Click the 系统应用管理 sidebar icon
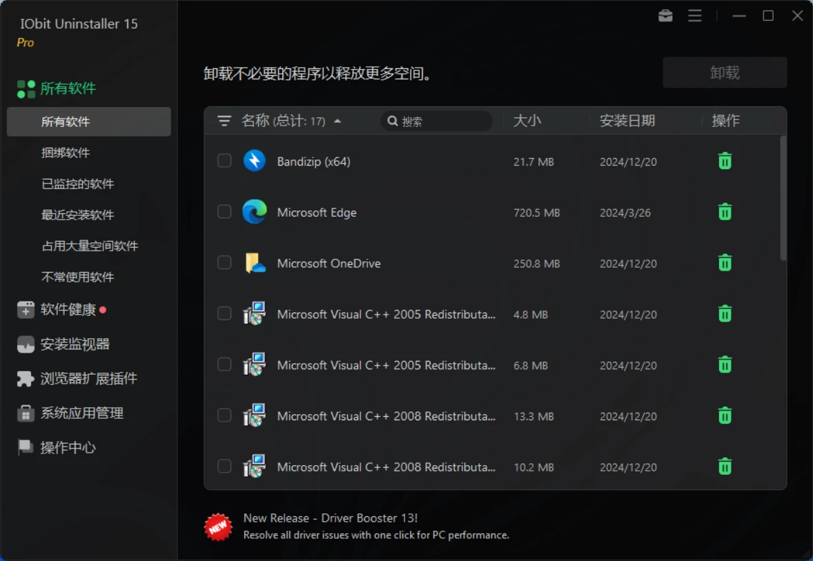The width and height of the screenshot is (813, 561). tap(26, 413)
